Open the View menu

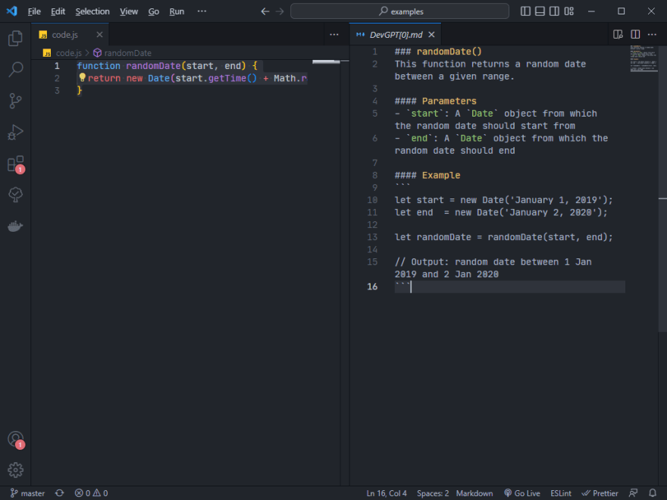128,11
